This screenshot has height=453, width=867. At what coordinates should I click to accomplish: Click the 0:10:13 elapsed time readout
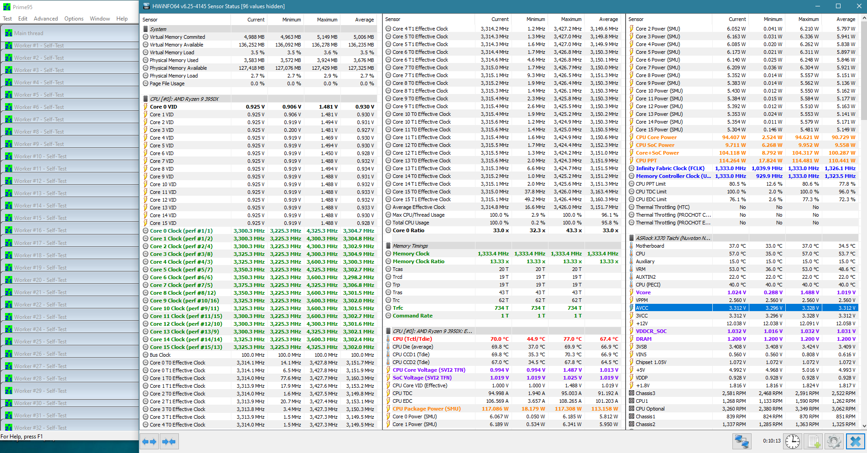point(772,441)
